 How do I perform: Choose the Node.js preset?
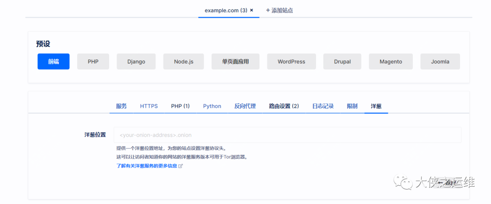point(184,62)
